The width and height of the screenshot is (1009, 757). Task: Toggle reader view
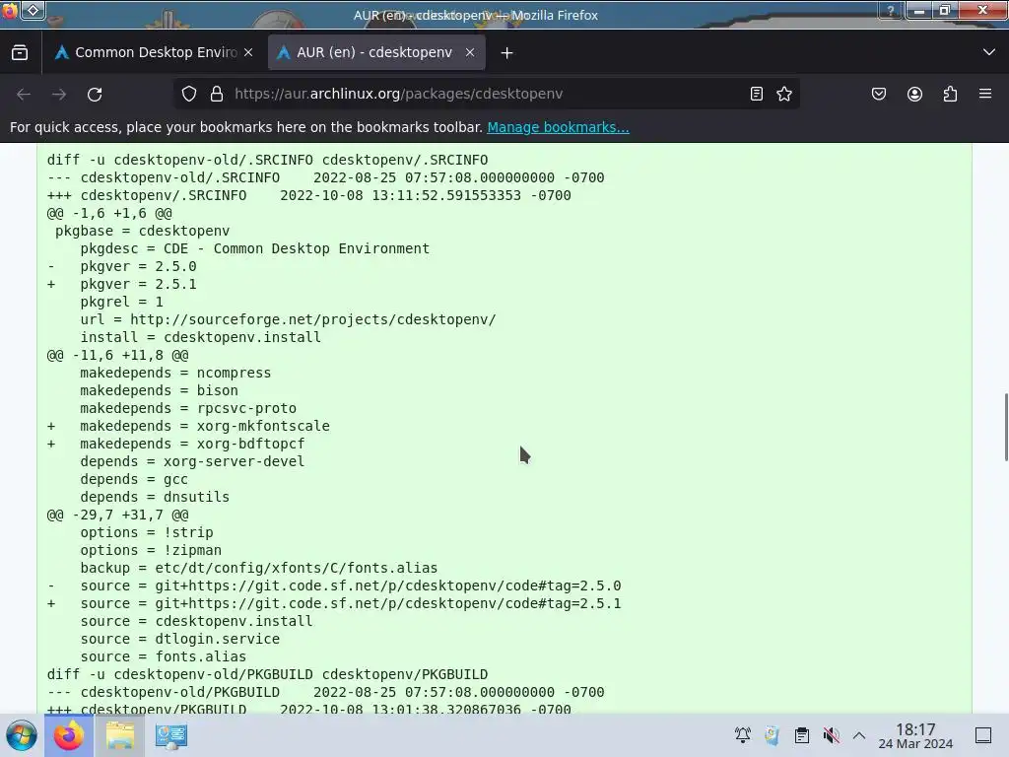pos(757,94)
